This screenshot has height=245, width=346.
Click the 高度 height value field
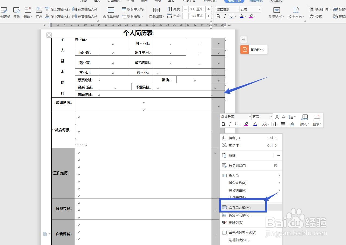[197, 9]
